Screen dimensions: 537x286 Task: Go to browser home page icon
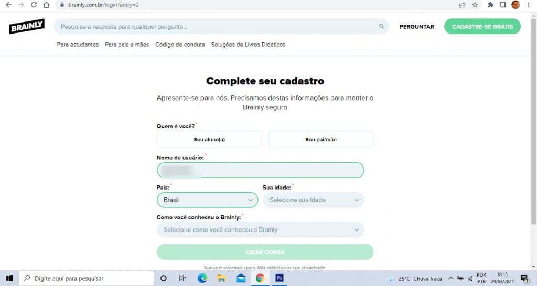pos(46,5)
